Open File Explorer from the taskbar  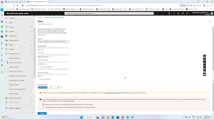coord(108,117)
